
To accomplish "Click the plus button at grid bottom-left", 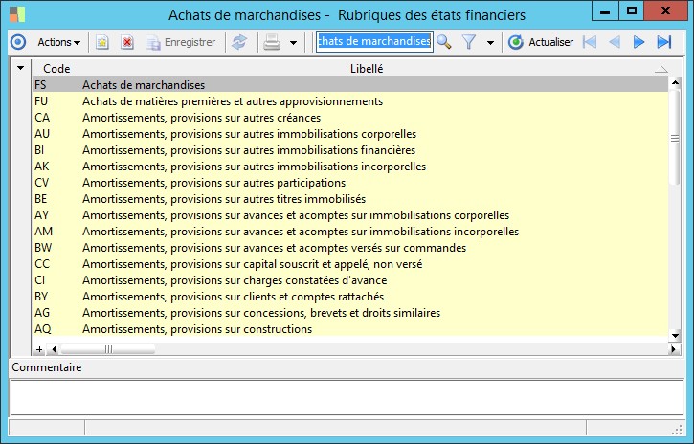I will coord(39,349).
